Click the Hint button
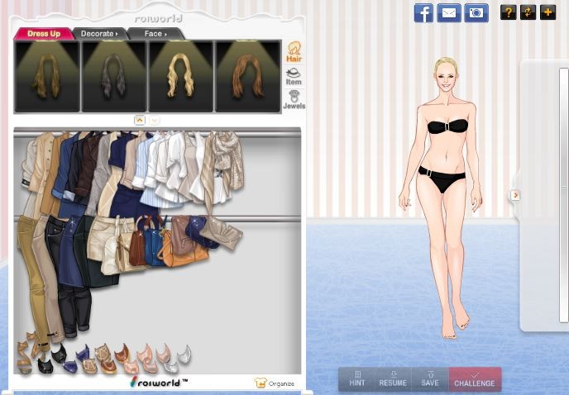This screenshot has width=569, height=395. (x=357, y=379)
